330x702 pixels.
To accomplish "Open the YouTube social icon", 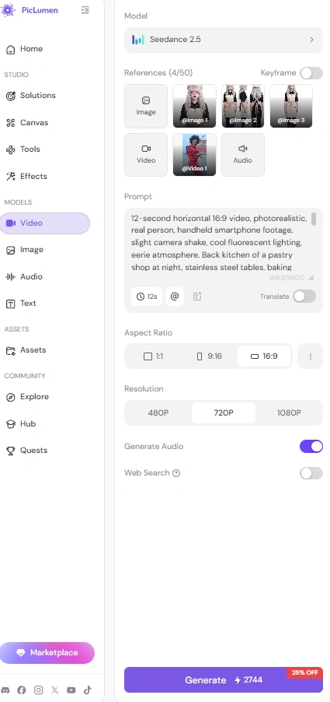I will 71,690.
